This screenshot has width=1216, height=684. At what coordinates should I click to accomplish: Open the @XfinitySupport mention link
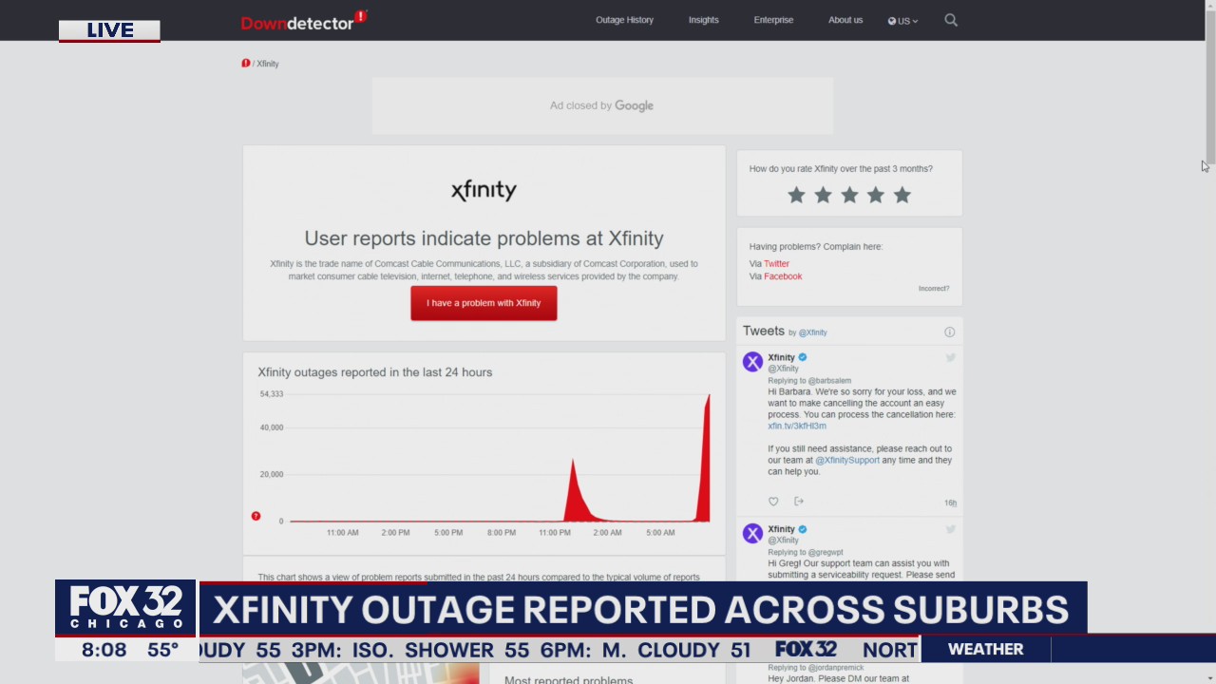847,460
